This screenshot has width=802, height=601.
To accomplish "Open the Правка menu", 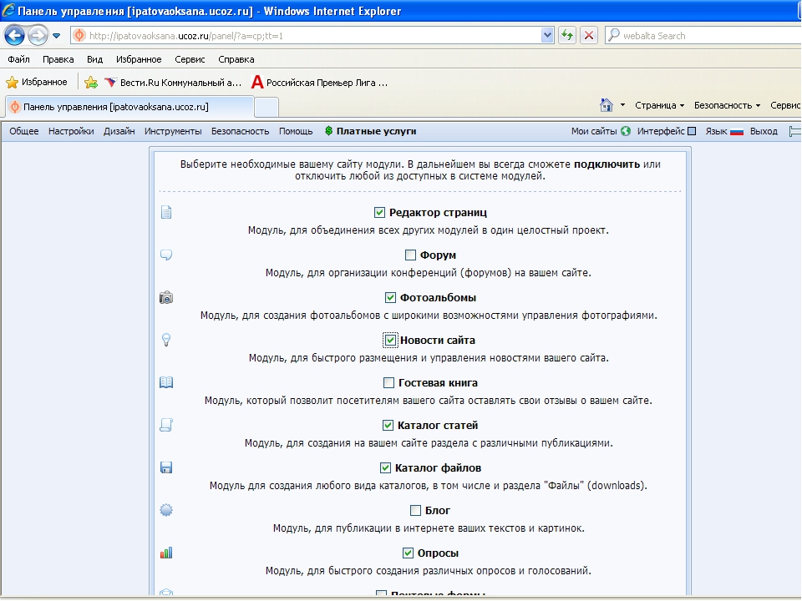I will click(58, 59).
